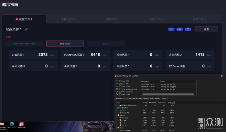226x132 pixels.
Task: Open the Temperatures tab in AIDA64
Action: 120,98
